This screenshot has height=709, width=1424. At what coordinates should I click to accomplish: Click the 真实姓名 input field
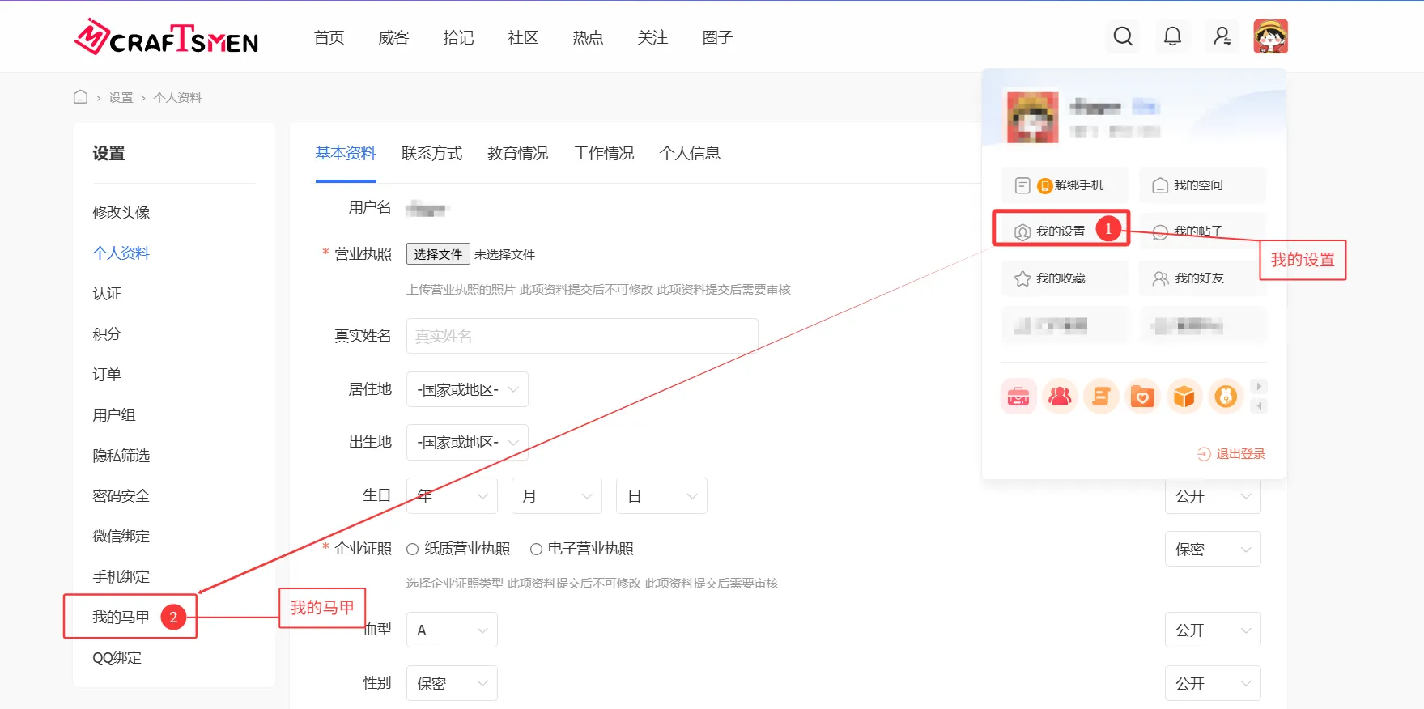tap(581, 336)
